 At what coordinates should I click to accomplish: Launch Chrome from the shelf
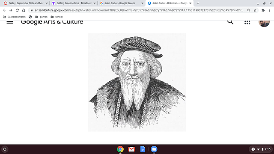(120, 149)
